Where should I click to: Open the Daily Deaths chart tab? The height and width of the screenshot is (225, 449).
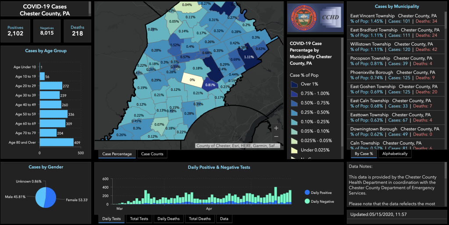point(168,219)
